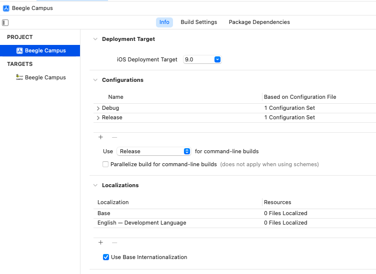Uncheck Use Base Internationalization

105,258
